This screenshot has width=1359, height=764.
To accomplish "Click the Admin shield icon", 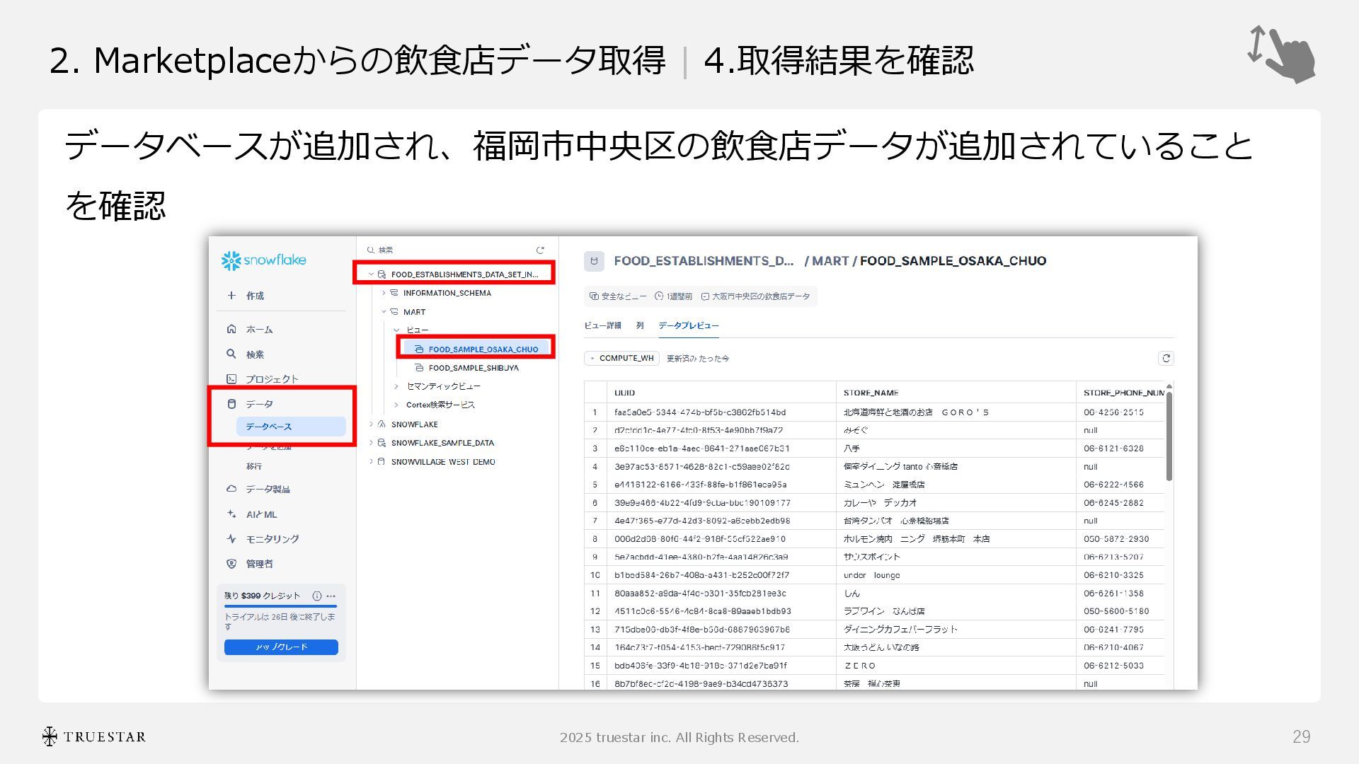I will tap(231, 564).
